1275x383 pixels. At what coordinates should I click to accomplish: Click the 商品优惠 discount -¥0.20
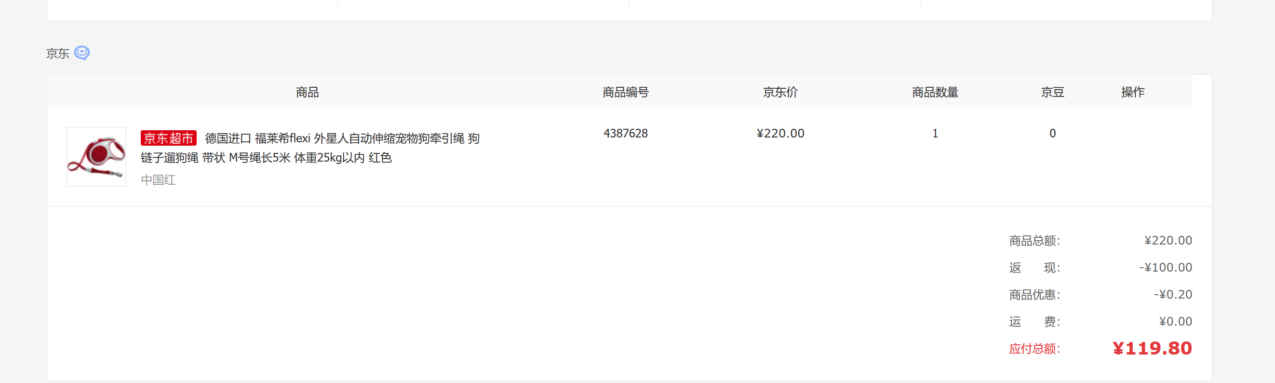click(1173, 294)
